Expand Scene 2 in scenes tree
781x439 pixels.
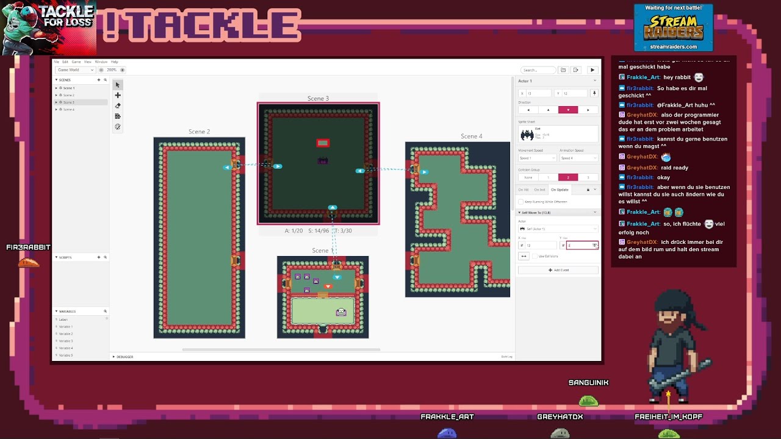[57, 95]
